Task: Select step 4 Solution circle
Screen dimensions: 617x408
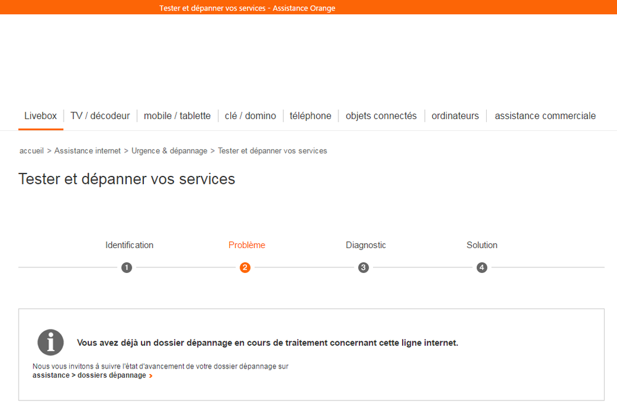Action: click(x=482, y=267)
